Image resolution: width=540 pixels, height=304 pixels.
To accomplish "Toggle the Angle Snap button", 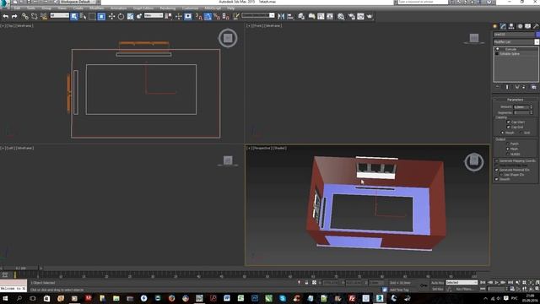I will tap(208, 16).
